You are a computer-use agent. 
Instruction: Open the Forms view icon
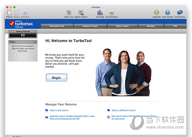(9, 13)
